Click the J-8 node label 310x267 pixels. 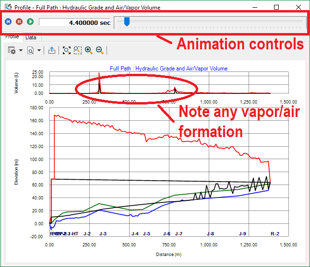(210, 234)
